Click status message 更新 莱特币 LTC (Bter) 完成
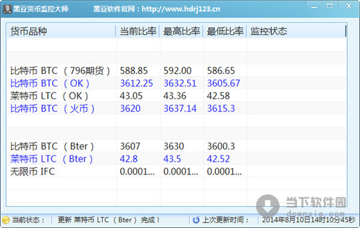Screen dimensions: 360x228 click(x=109, y=220)
